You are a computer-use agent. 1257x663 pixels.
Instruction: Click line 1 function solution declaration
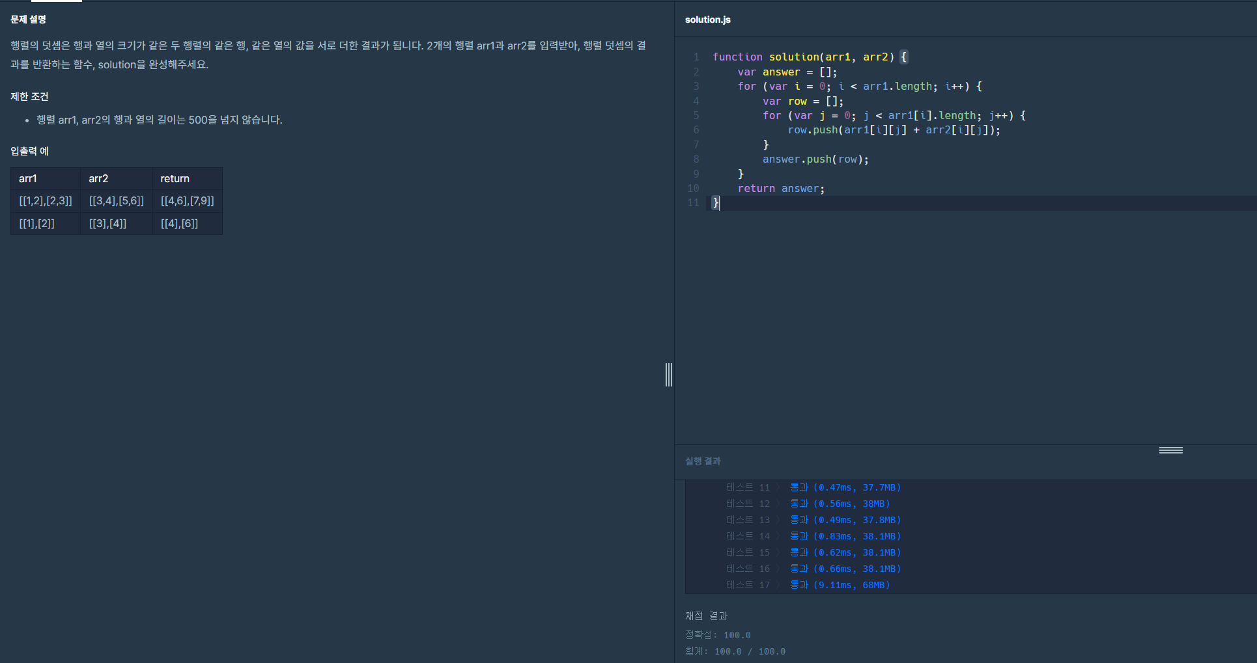[x=810, y=57]
